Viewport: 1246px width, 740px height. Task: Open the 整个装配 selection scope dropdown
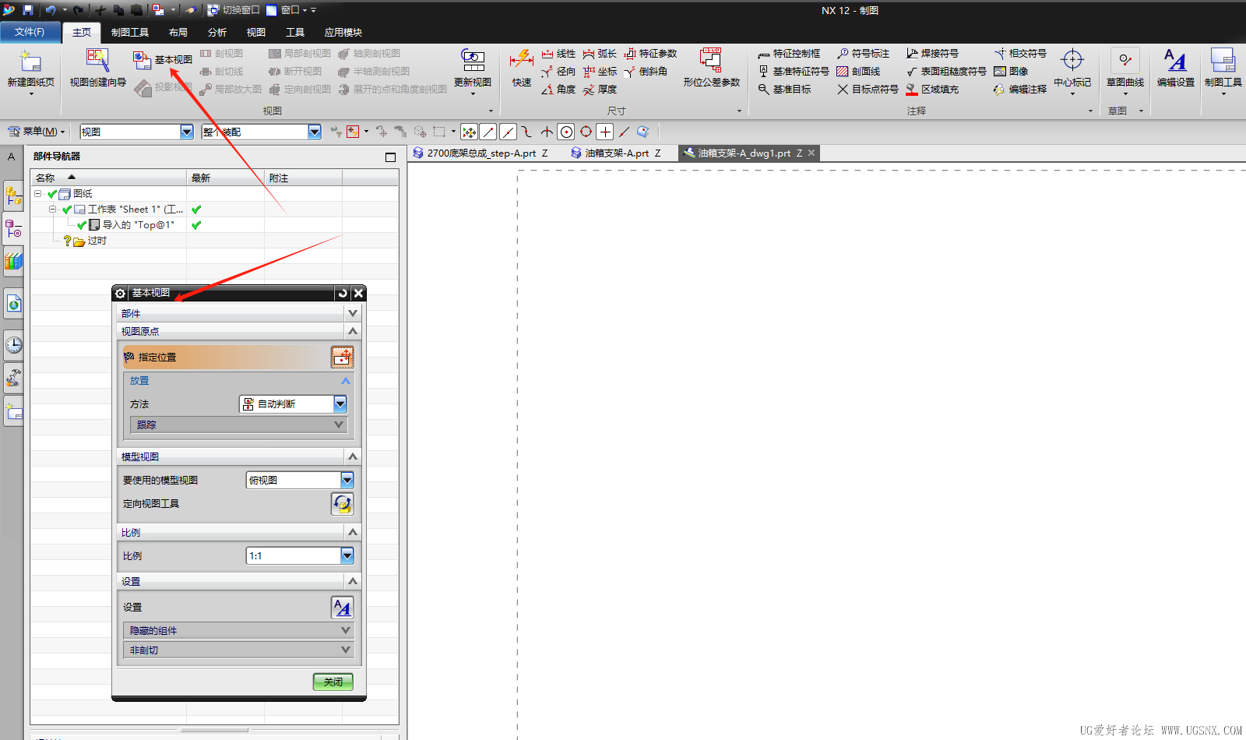315,132
